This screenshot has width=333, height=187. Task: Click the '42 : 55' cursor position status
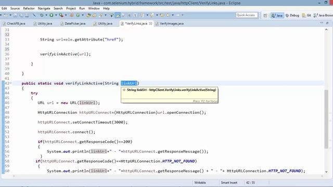click(x=251, y=182)
